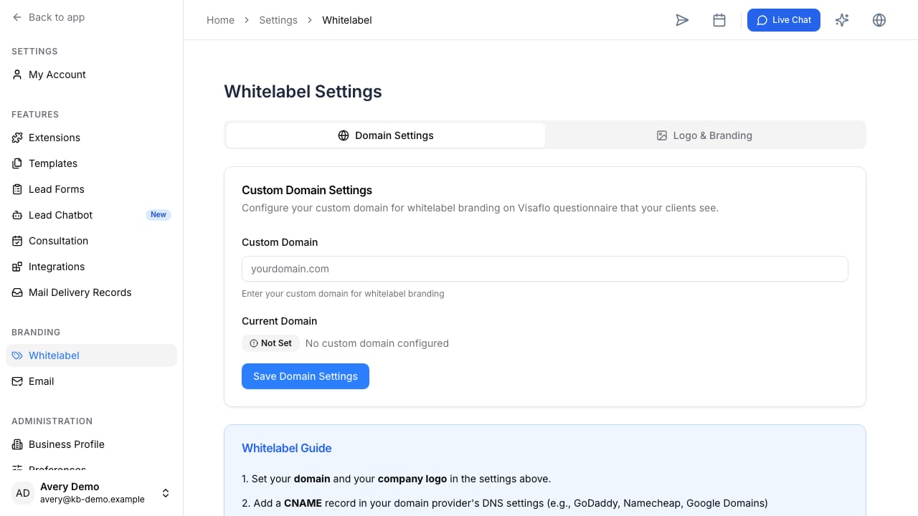Go to Settings in the breadcrumb
Screen dimensions: 918x516
coord(278,20)
